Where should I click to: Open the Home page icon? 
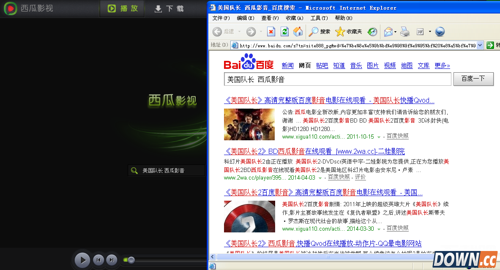pos(298,32)
